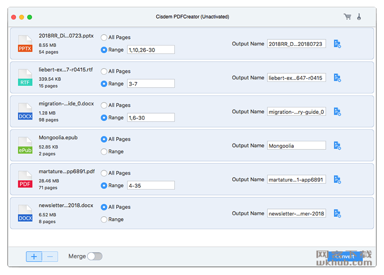The height and width of the screenshot is (275, 384).
Task: Click the DOCX icon of migration file
Action: point(25,112)
